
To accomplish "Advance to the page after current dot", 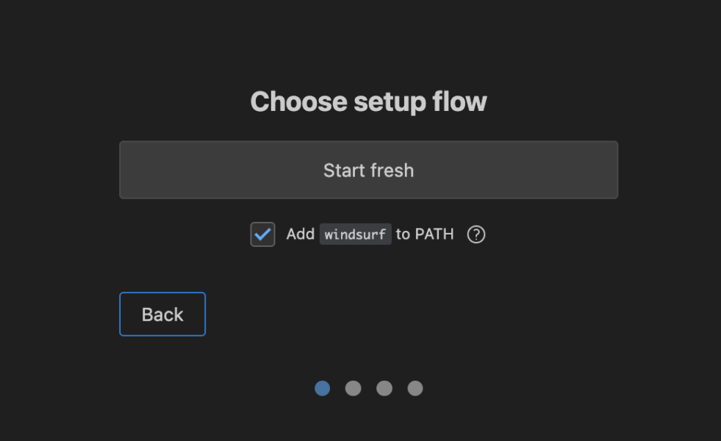I will (353, 388).
